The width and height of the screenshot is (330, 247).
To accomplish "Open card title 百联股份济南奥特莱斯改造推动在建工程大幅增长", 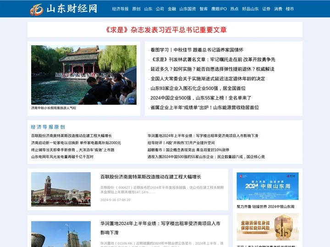I will click(150, 177).
